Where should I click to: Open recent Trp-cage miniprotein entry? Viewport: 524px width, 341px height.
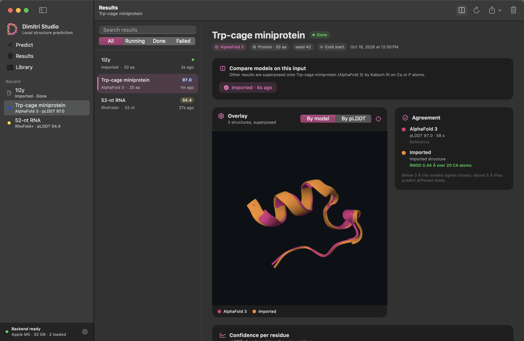(47, 108)
